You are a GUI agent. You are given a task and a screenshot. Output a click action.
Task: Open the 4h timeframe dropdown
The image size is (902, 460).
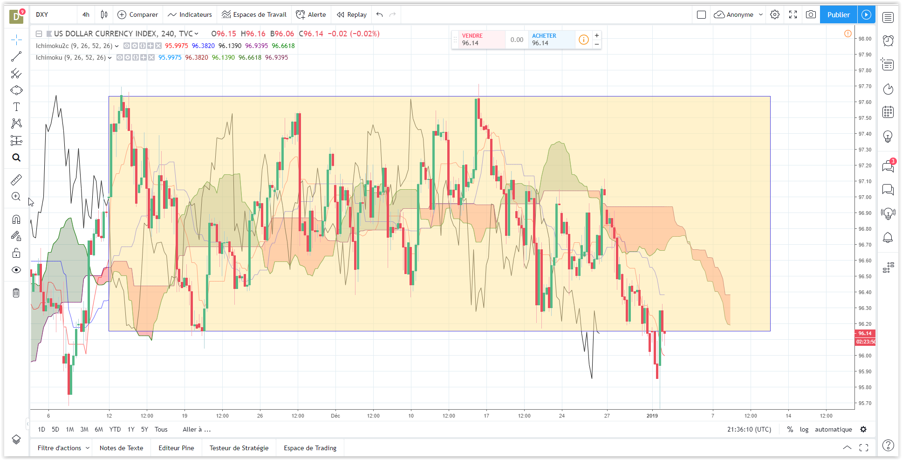coord(86,14)
